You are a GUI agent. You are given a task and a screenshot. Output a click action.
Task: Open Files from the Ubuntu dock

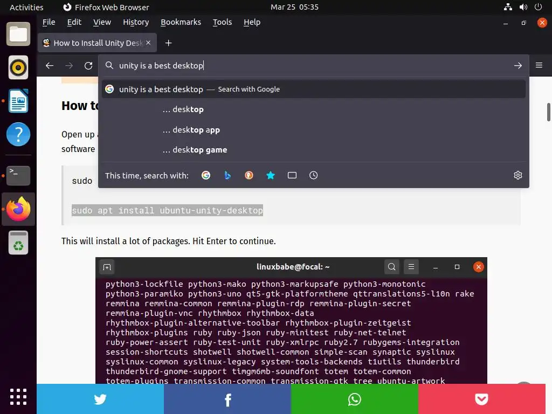[x=18, y=34]
